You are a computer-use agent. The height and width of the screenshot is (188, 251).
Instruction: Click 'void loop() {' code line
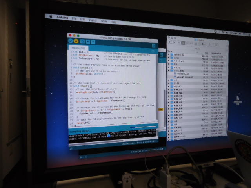click(82, 86)
